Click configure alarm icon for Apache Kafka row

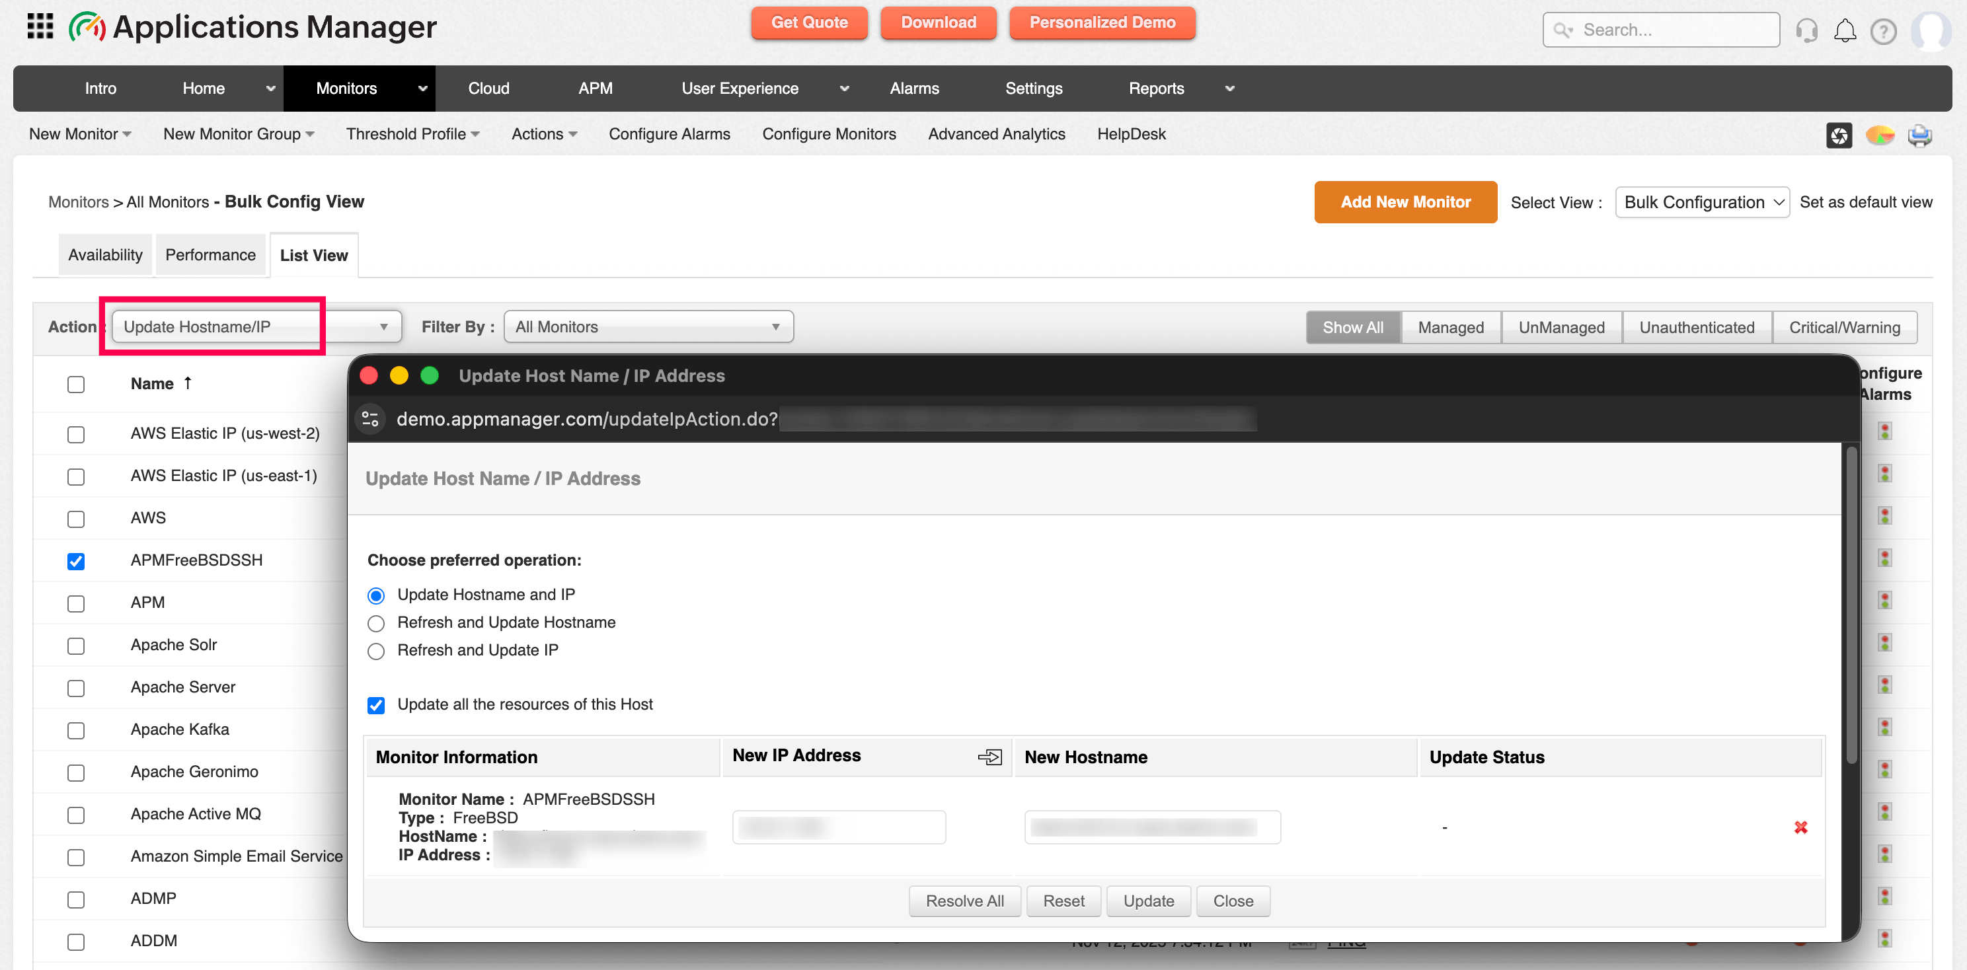[1884, 728]
